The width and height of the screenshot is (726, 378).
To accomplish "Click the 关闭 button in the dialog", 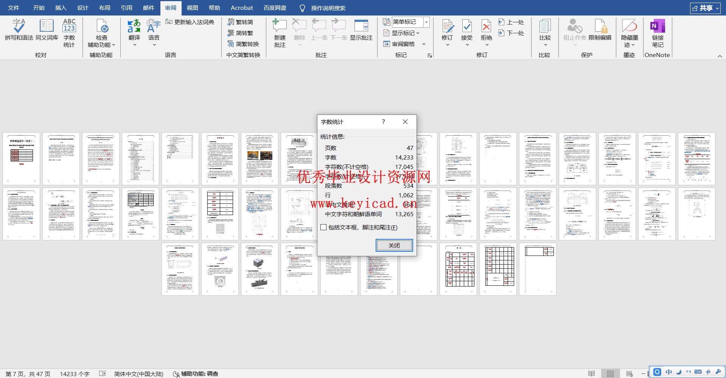I will click(394, 245).
